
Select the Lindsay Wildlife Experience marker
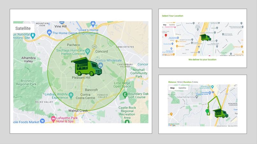[x=71, y=95]
